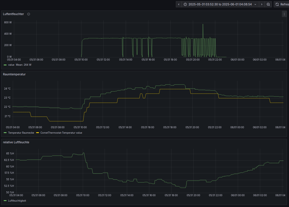Click the relative Luftfeuchte panel title
Screen dimensions: 289x207
pos(16,142)
